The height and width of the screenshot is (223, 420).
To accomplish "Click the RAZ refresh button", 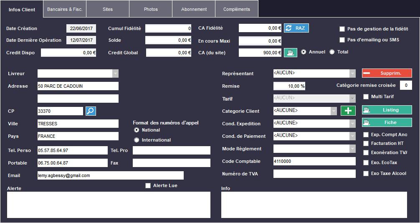I will [x=296, y=28].
